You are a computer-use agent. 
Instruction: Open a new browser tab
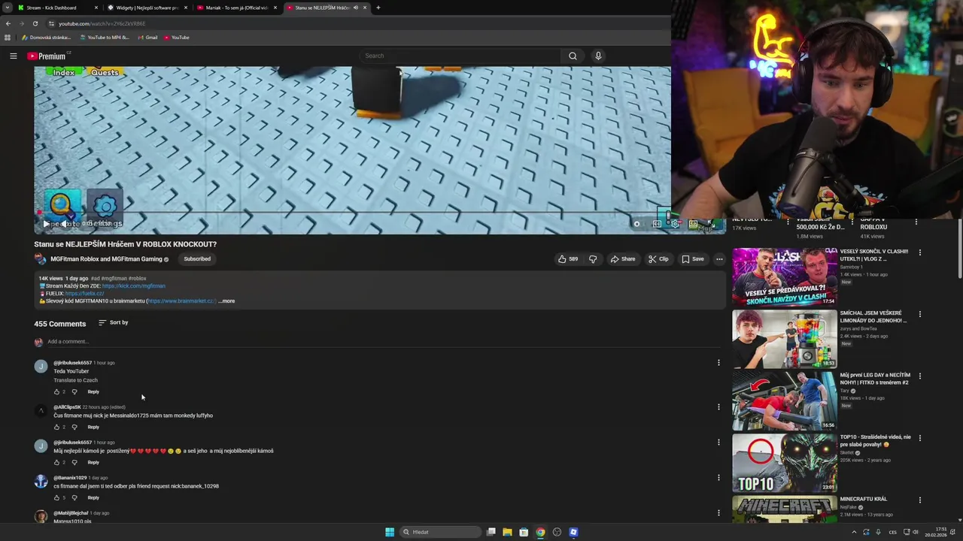378,8
